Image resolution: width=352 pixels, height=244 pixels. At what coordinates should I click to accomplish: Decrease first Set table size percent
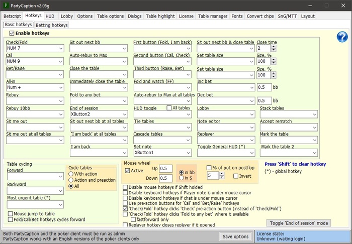point(274,63)
